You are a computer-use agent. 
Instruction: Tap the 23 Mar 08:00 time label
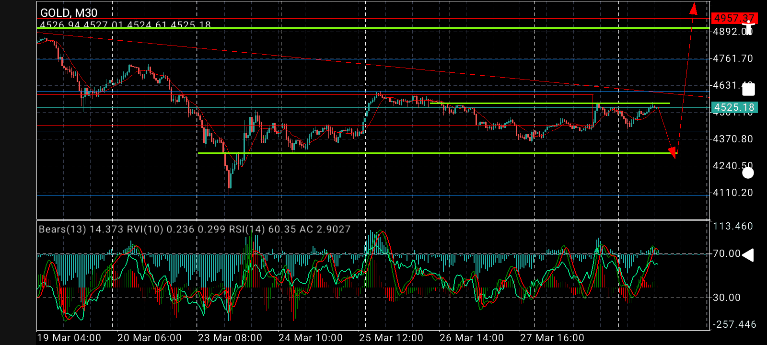pyautogui.click(x=230, y=338)
